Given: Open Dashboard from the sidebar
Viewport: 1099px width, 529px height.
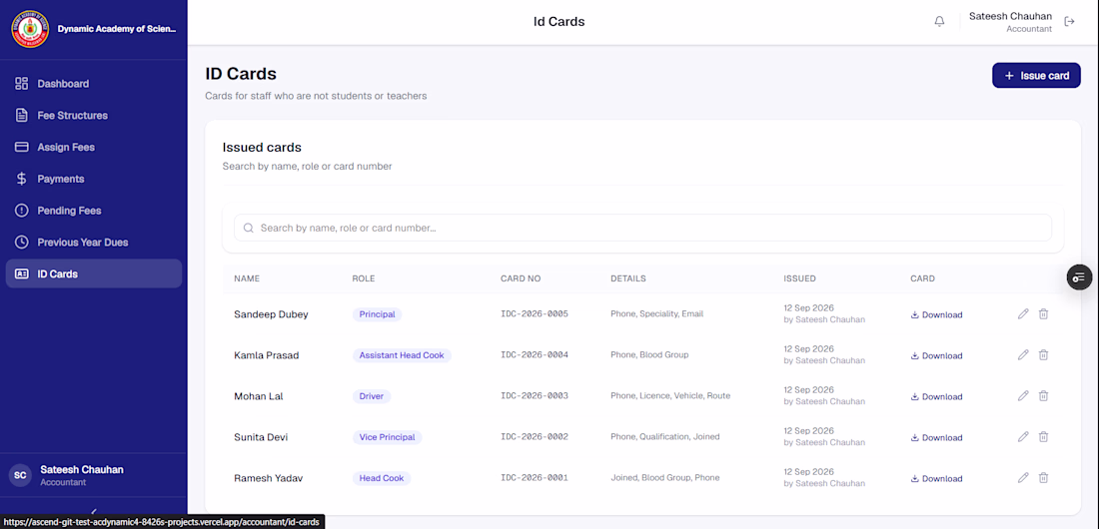Looking at the screenshot, I should click(93, 84).
